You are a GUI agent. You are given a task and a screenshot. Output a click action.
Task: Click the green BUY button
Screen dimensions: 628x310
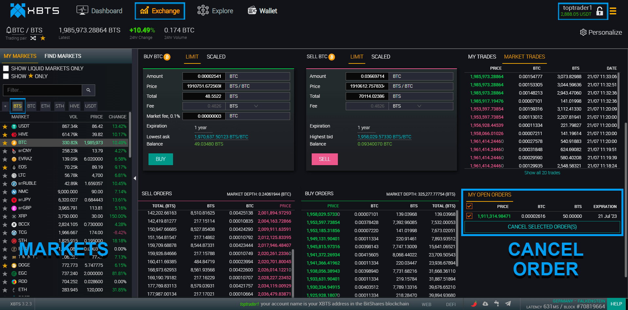point(161,159)
